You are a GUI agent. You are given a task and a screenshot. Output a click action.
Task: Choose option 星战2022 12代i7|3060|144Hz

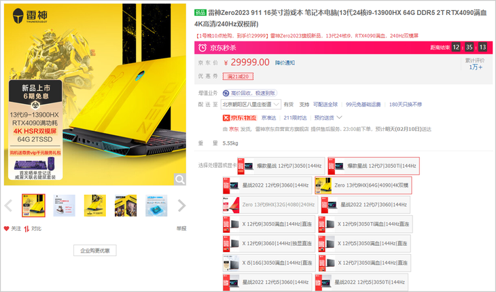(366, 204)
